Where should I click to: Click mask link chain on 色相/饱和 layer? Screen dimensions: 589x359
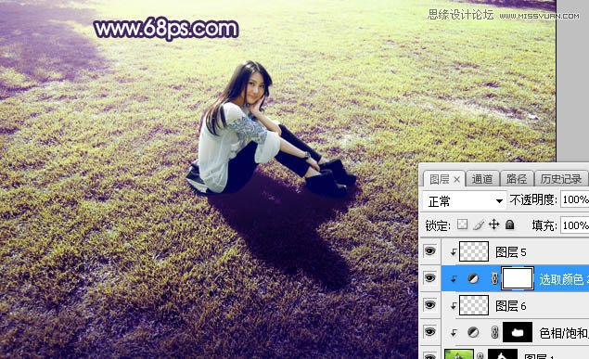pyautogui.click(x=494, y=332)
